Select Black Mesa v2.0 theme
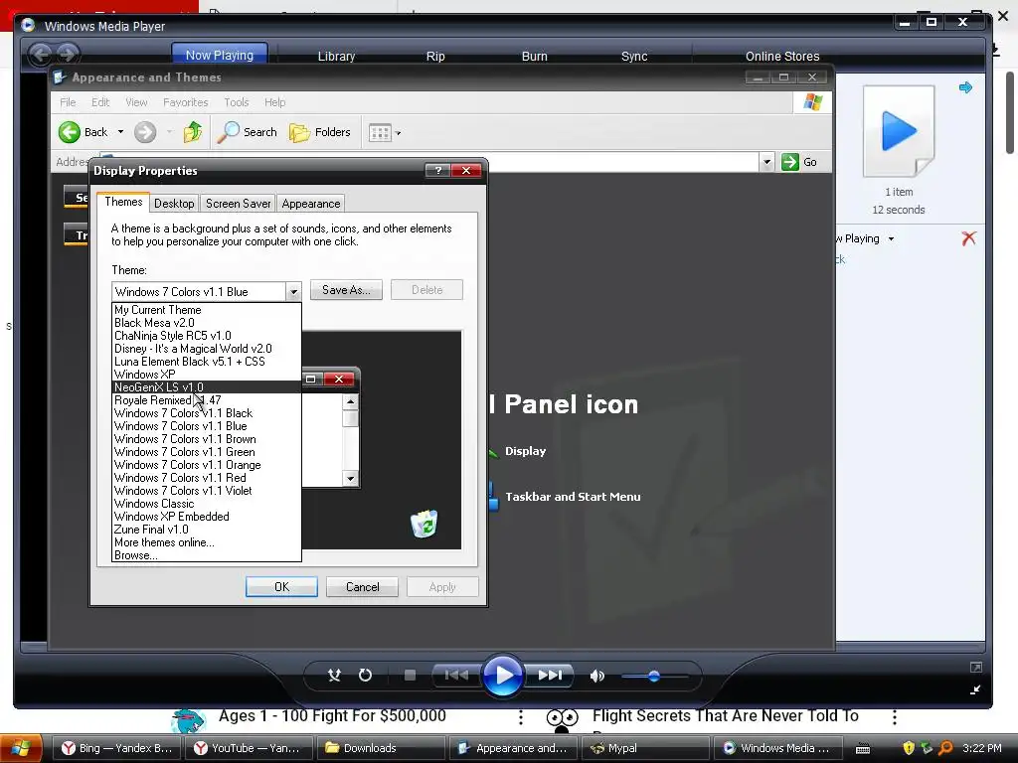This screenshot has width=1018, height=763. click(207, 323)
